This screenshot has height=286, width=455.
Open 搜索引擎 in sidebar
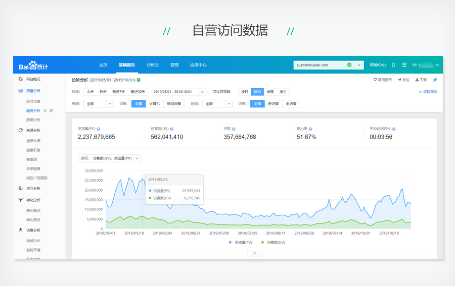pyautogui.click(x=33, y=150)
